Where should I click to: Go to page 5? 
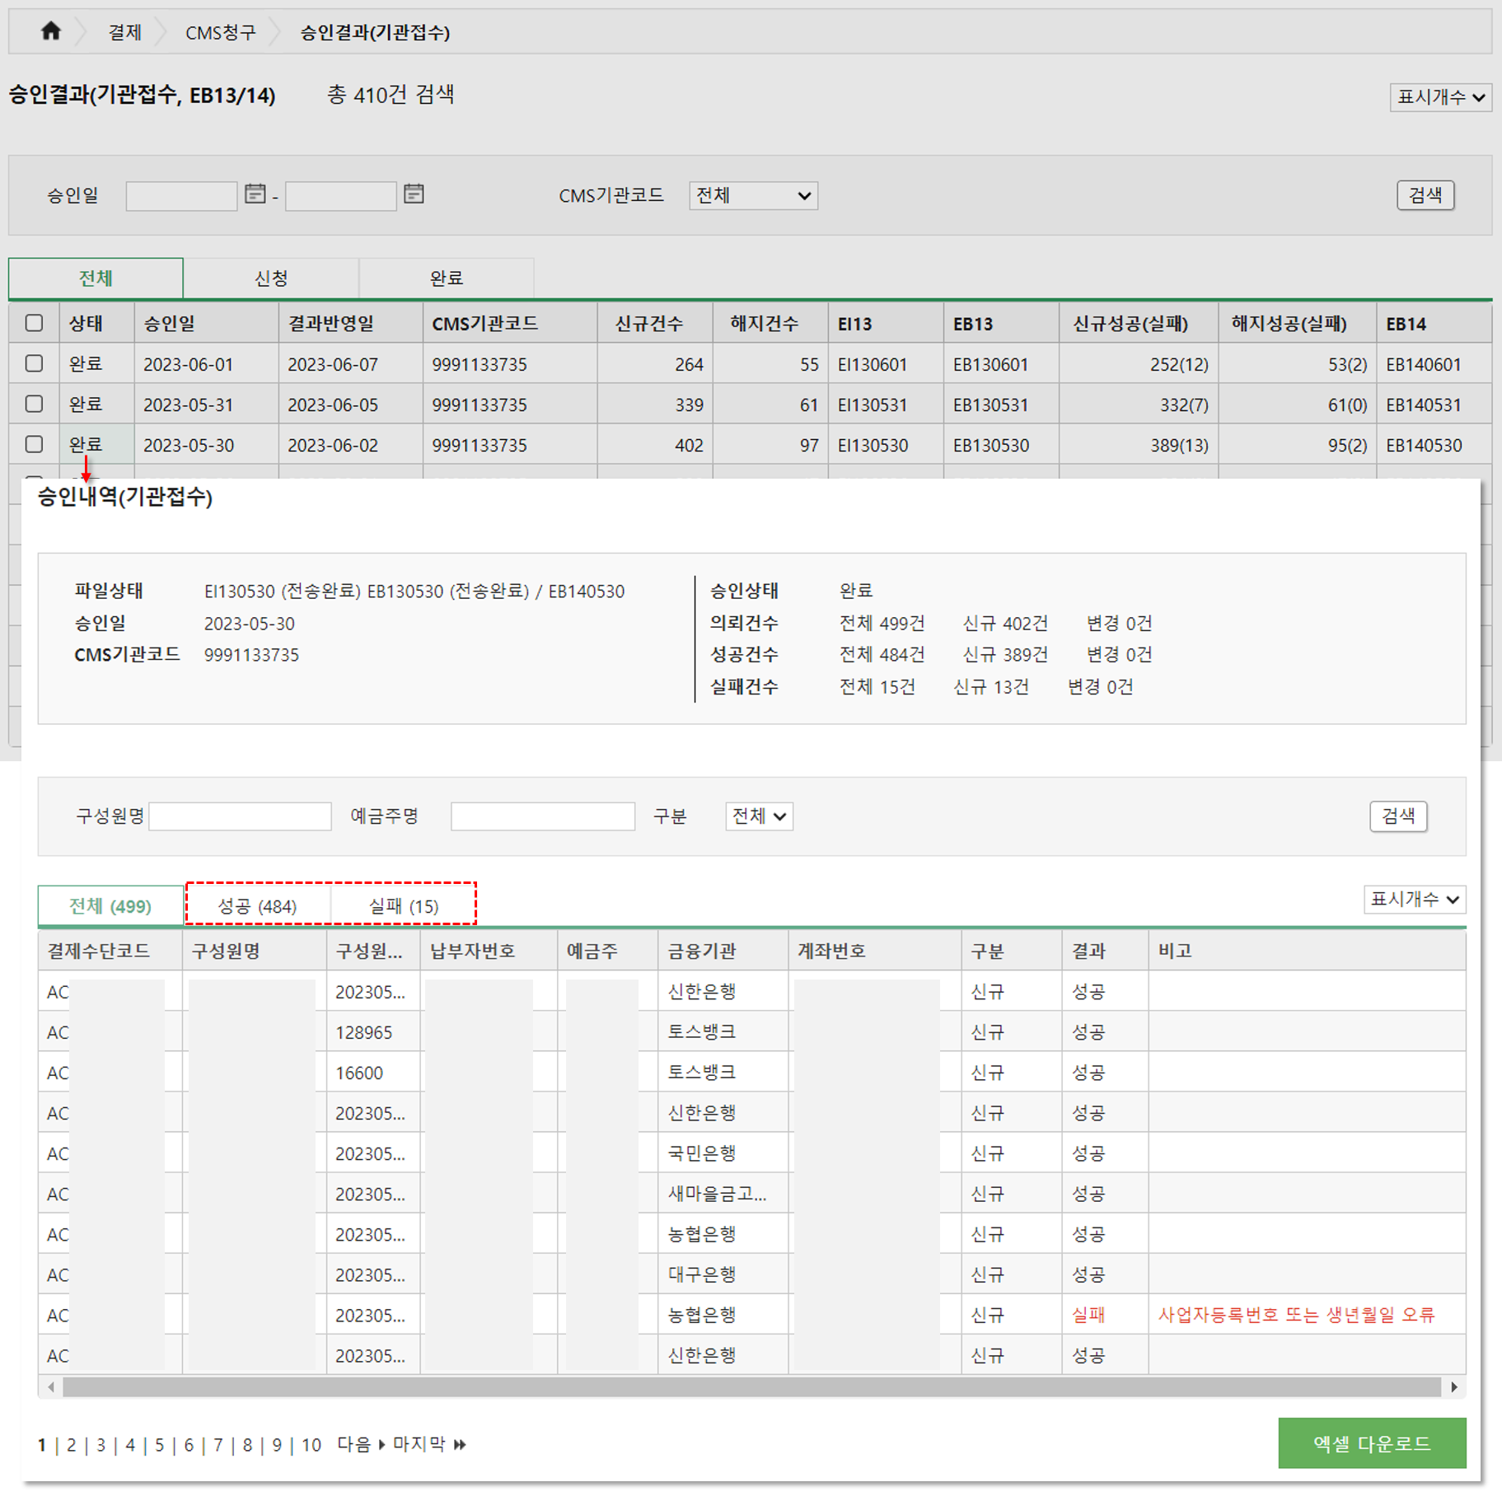click(x=159, y=1445)
